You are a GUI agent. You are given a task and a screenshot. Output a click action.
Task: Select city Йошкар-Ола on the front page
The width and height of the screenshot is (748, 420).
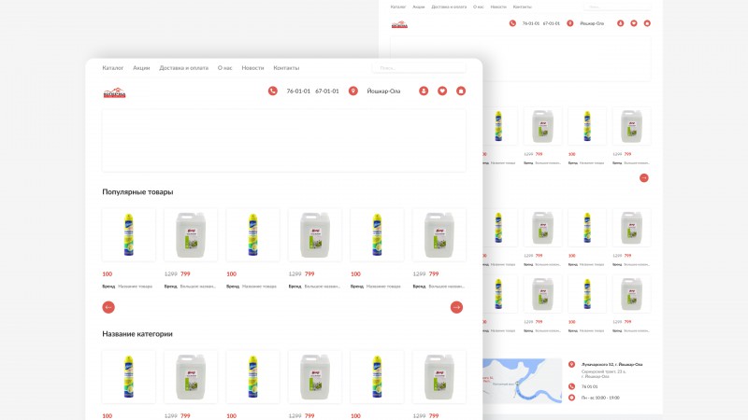tap(383, 91)
